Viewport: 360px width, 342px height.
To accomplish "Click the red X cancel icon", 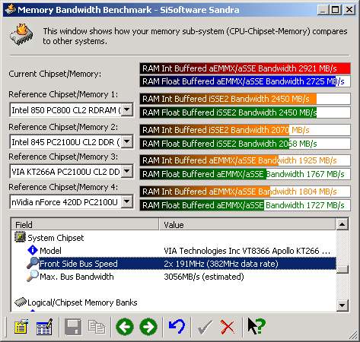I will (x=228, y=327).
